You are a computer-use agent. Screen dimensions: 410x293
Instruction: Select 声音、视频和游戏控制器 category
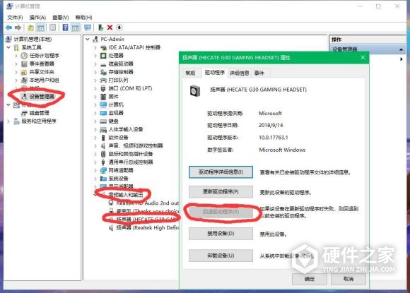tap(136, 145)
